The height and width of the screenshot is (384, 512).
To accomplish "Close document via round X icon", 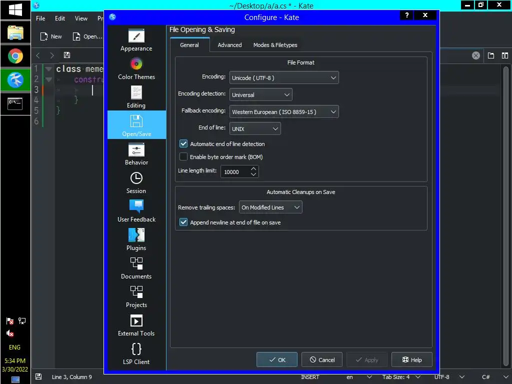I will (x=476, y=55).
